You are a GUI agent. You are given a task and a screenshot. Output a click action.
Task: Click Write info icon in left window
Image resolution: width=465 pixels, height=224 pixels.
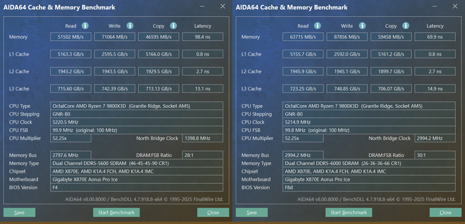tap(130, 26)
